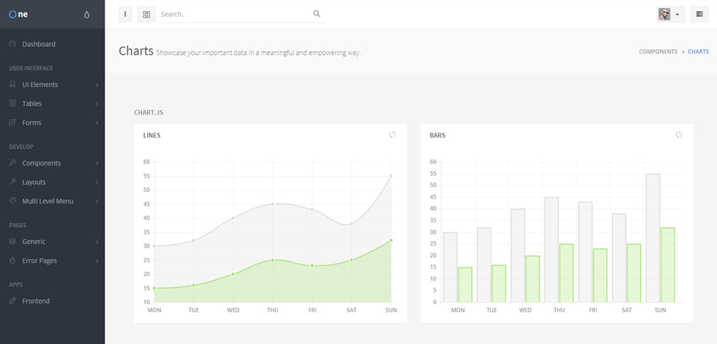
Task: Click the LINES block title
Action: pos(152,136)
